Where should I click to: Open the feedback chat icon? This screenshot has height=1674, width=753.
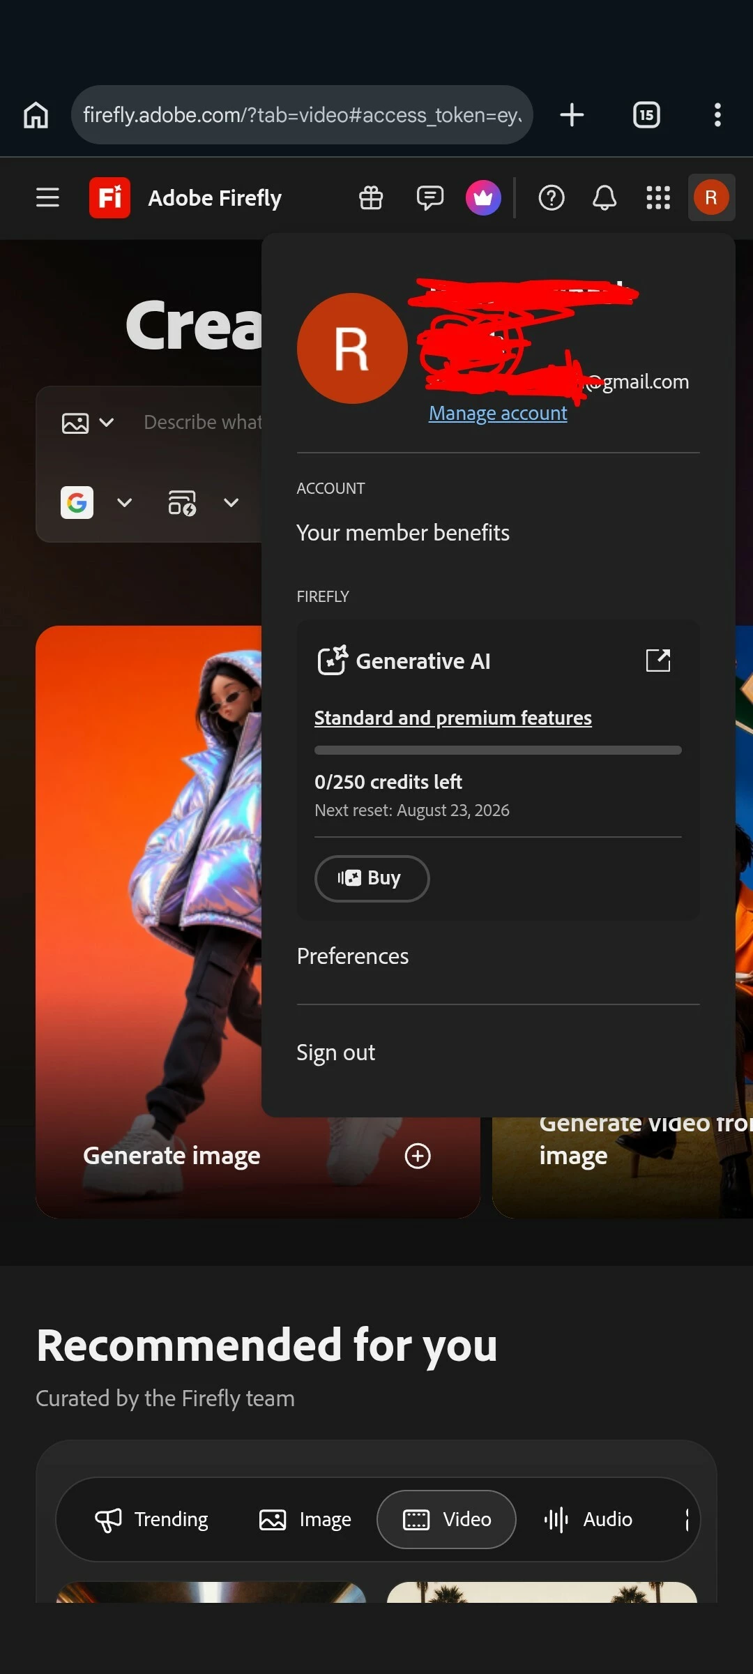pos(429,197)
